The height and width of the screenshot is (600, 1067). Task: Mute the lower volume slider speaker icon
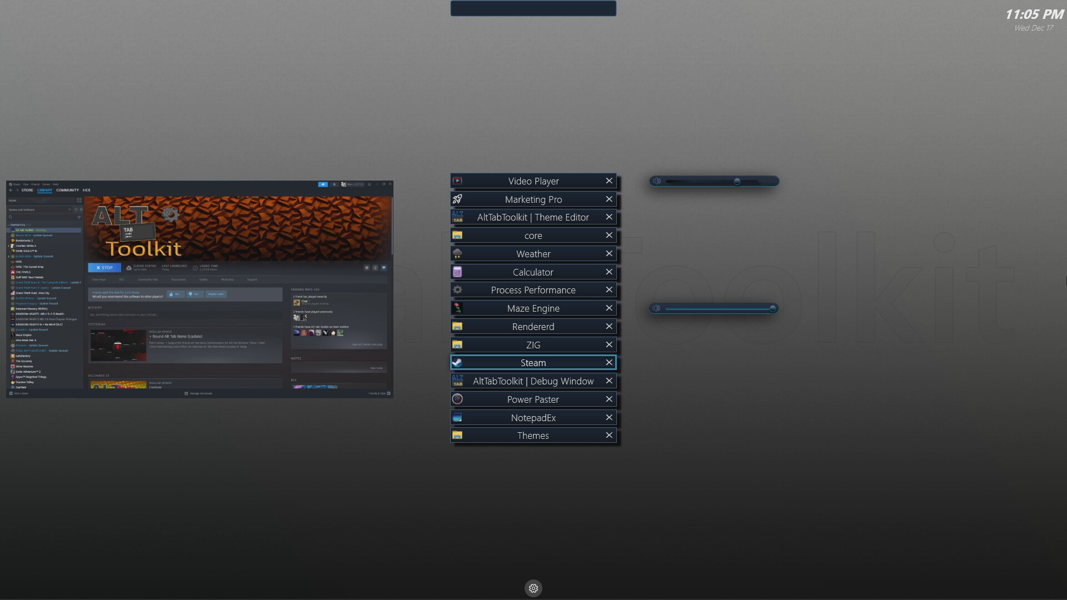coord(657,308)
